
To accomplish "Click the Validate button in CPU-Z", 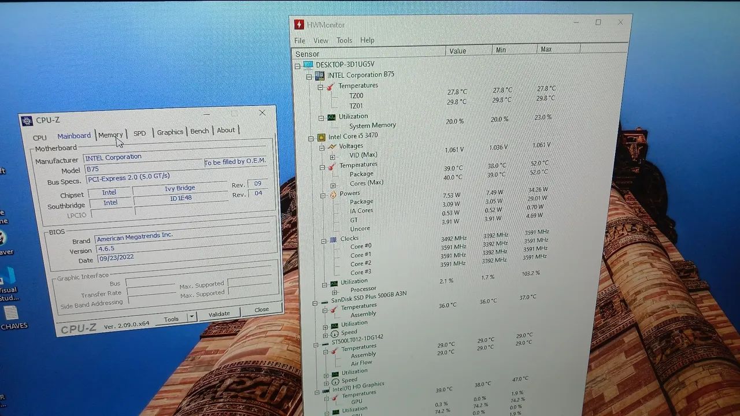I will (x=219, y=314).
